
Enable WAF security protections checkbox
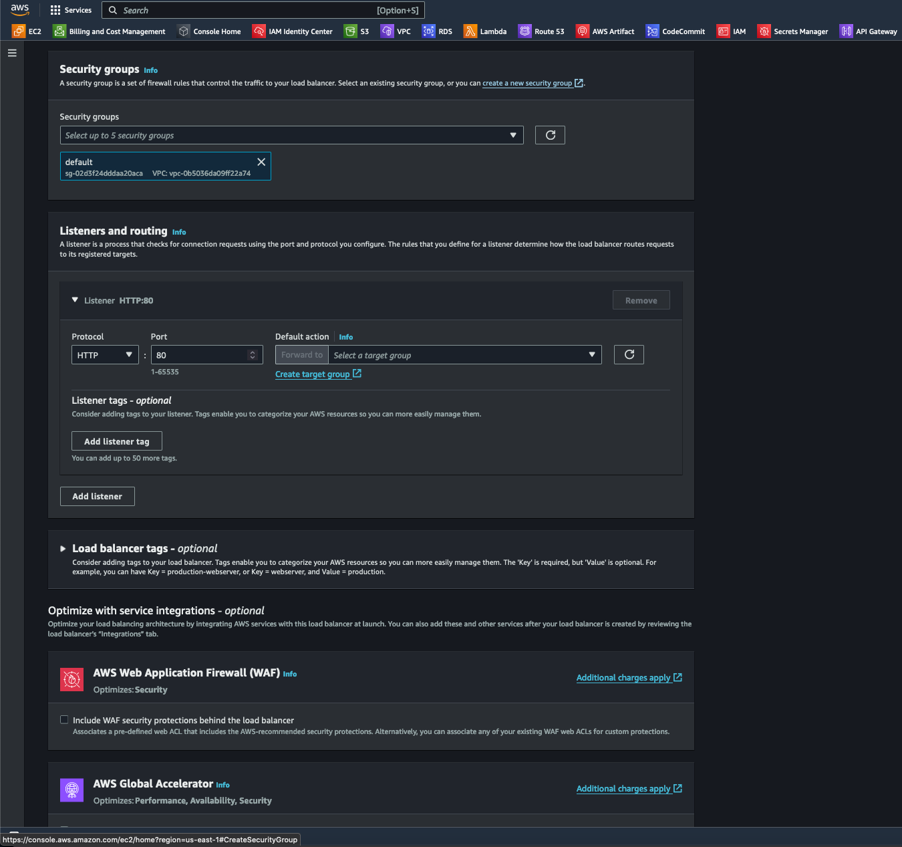(64, 720)
